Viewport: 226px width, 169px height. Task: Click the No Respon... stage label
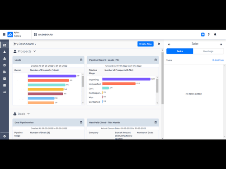point(95,93)
